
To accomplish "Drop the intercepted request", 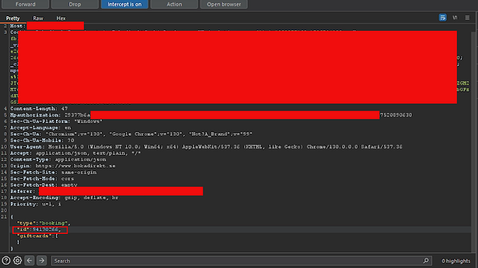I will click(x=74, y=4).
